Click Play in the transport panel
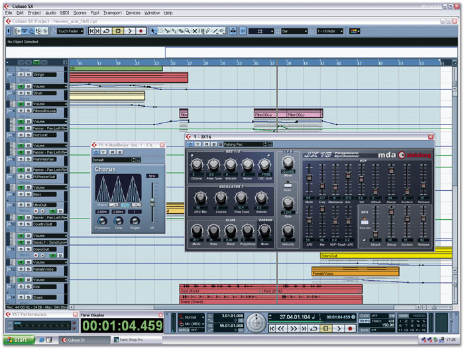Screen dimensions: 464x349 pos(339,328)
